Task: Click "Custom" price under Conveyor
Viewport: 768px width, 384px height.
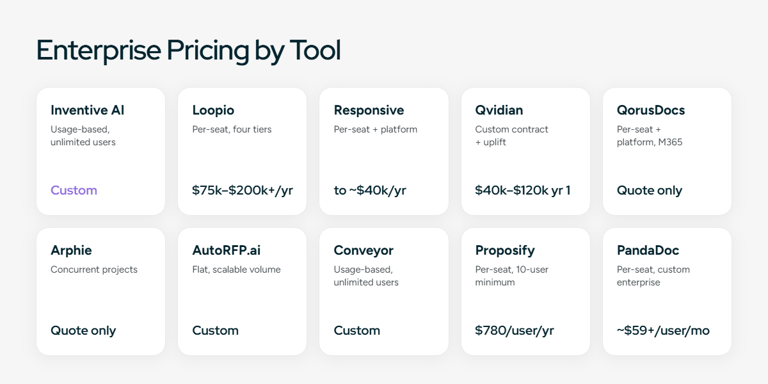Action: pos(357,330)
